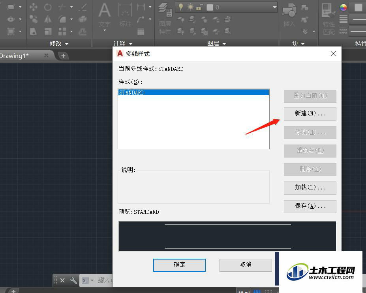Viewport: 366px width, 293px height.
Task: Select the Trim tool icon
Action: tap(62, 7)
